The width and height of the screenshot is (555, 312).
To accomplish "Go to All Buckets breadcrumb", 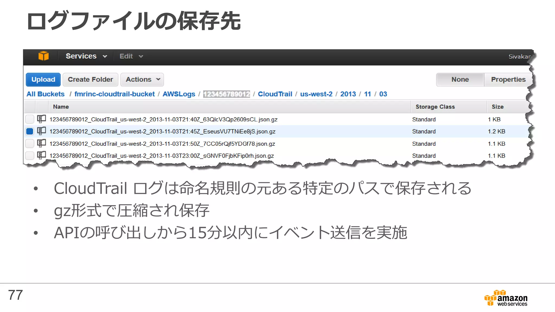I will (46, 94).
